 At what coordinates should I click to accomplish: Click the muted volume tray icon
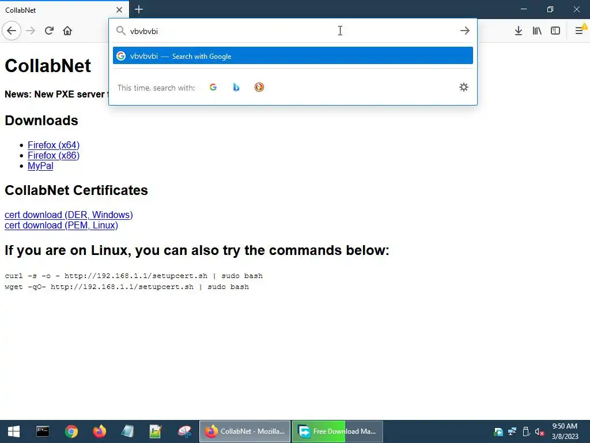539,431
